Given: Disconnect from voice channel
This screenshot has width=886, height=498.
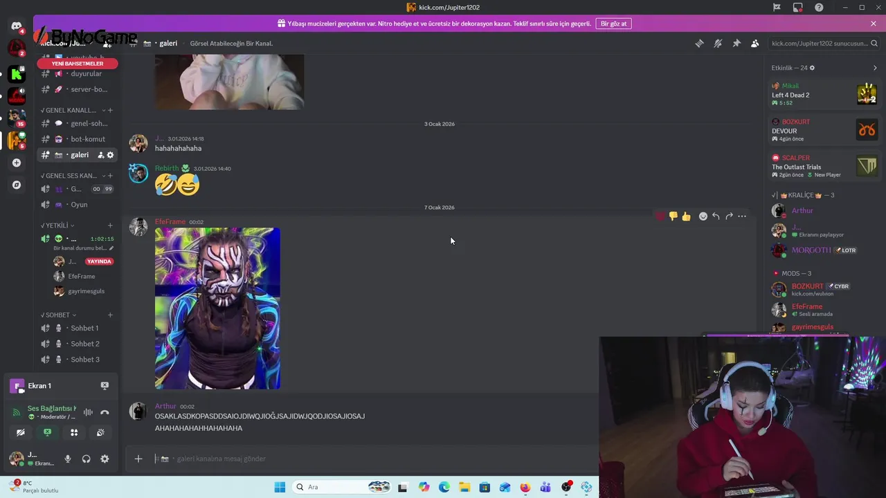Looking at the screenshot, I should point(105,412).
